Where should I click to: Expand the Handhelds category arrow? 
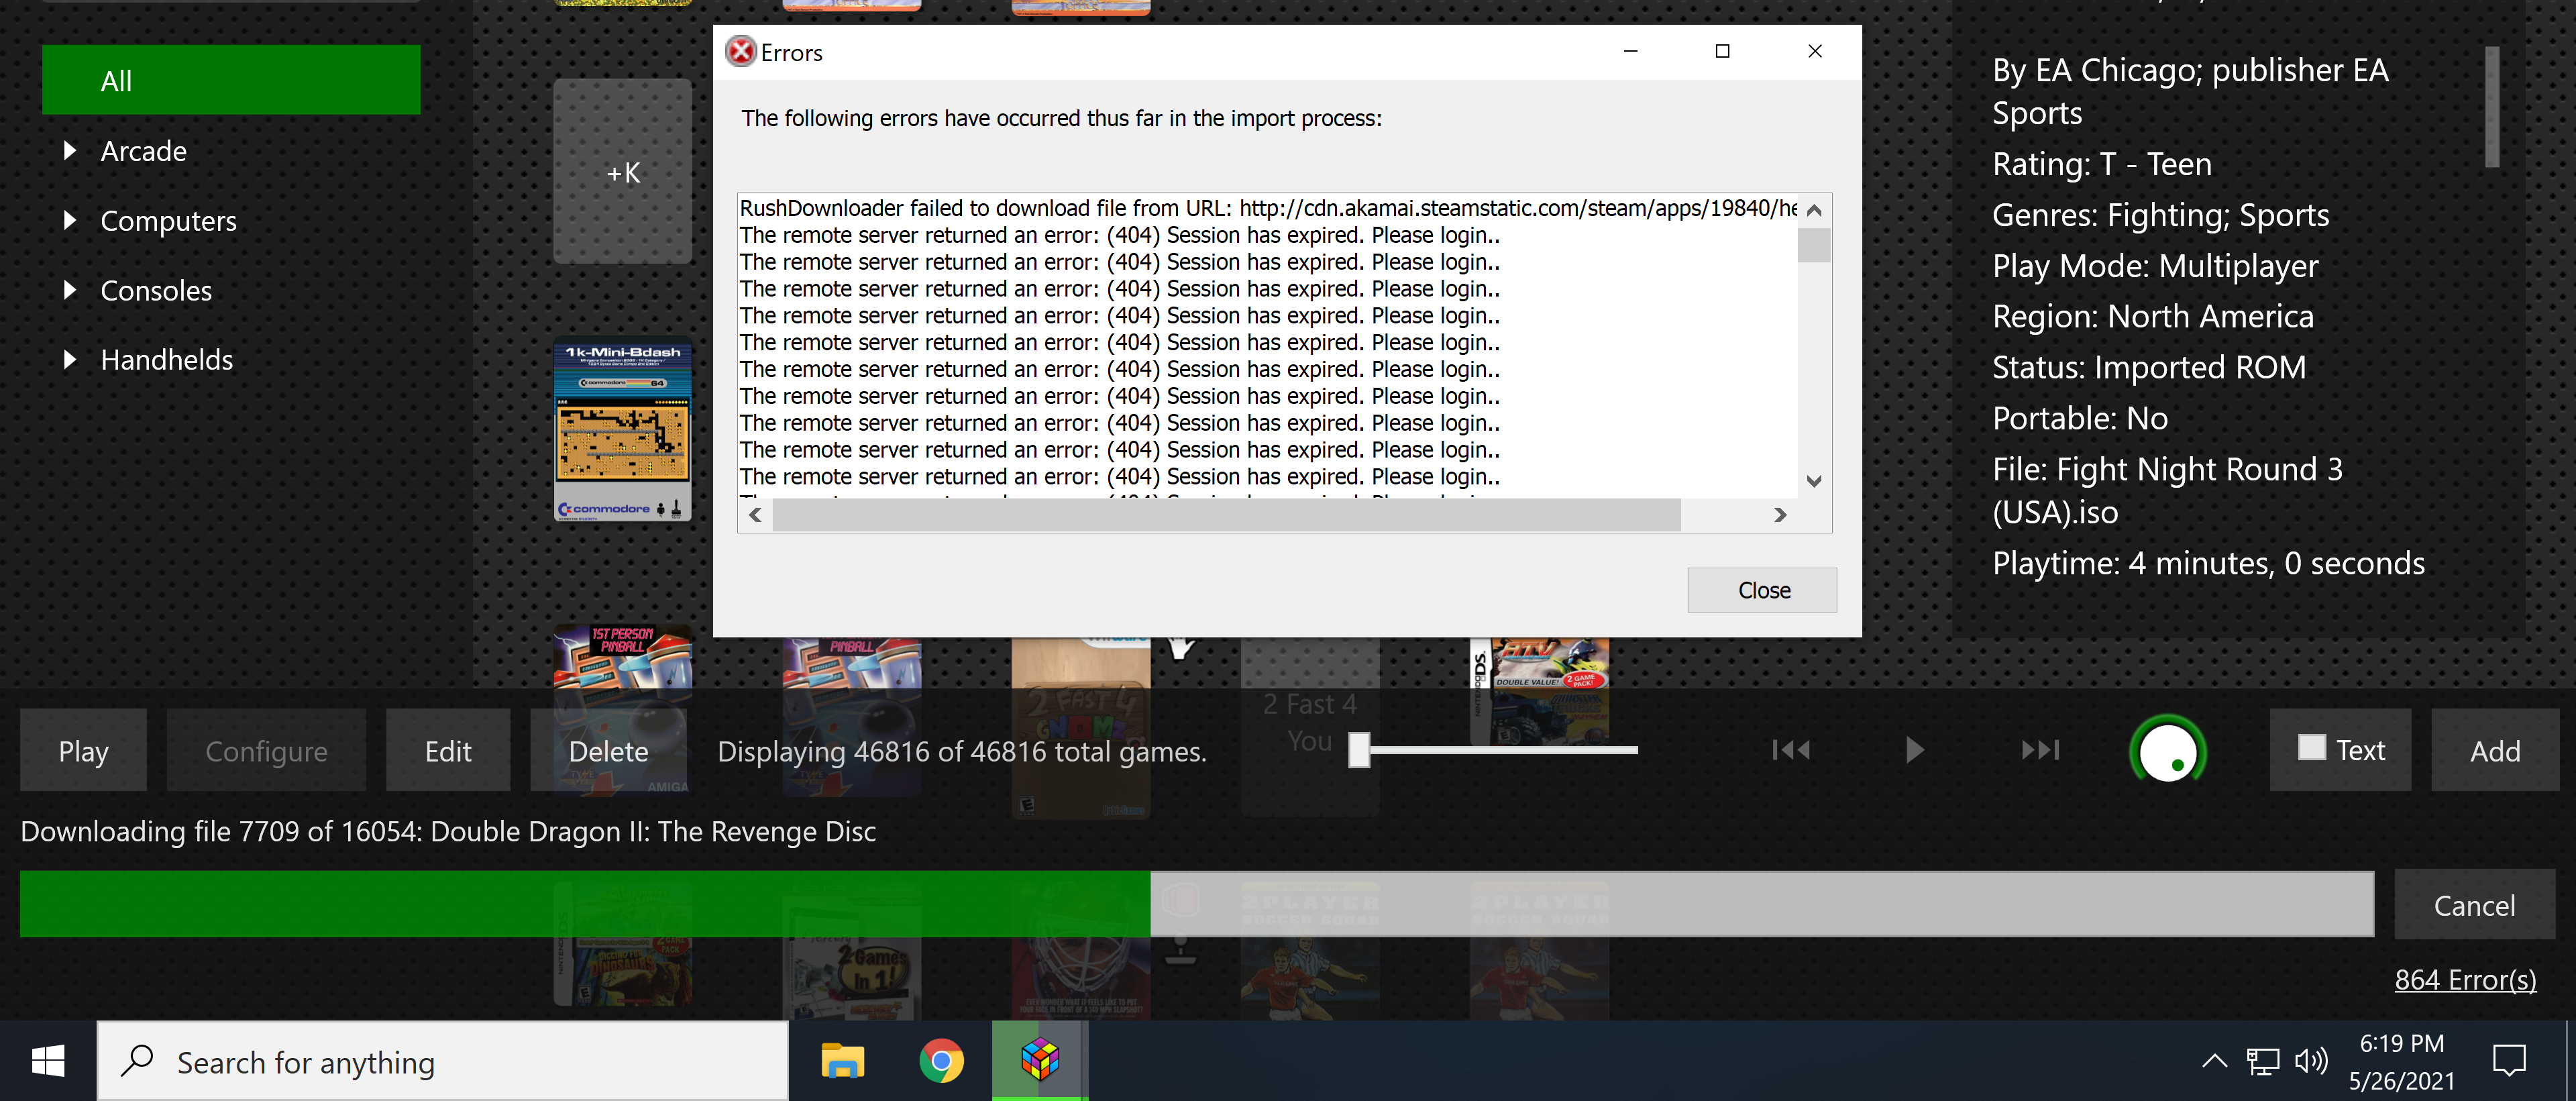pos(70,360)
